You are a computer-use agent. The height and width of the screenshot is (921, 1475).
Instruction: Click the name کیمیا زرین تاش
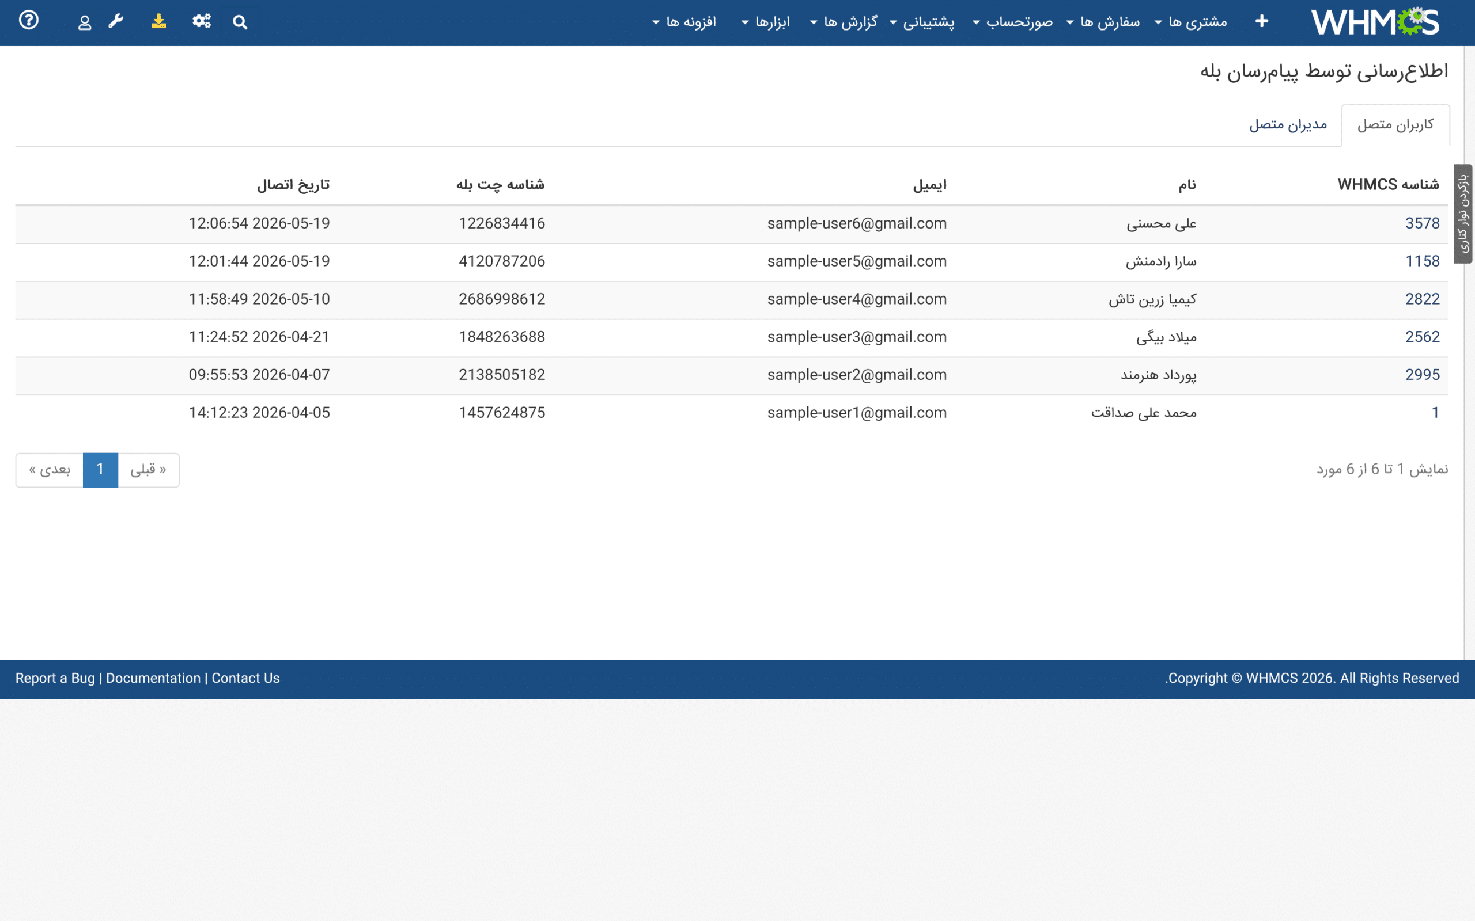tap(1152, 300)
